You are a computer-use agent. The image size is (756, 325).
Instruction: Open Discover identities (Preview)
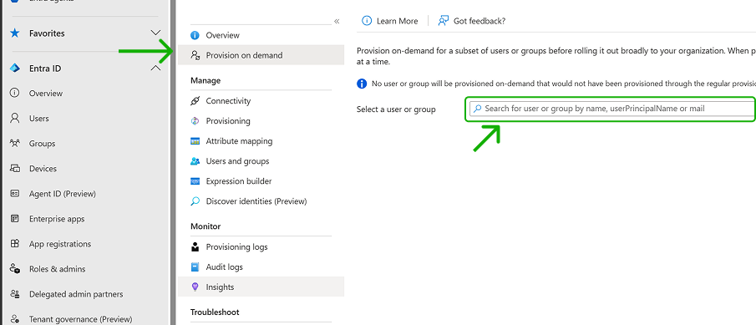(x=256, y=201)
